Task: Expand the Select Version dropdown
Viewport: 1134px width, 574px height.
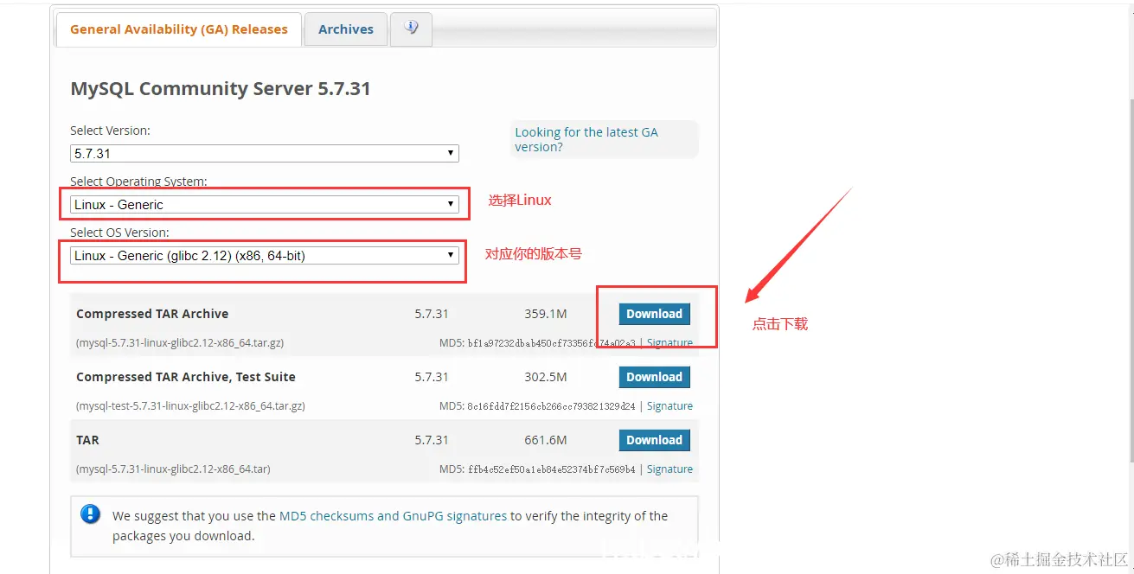Action: (x=265, y=153)
